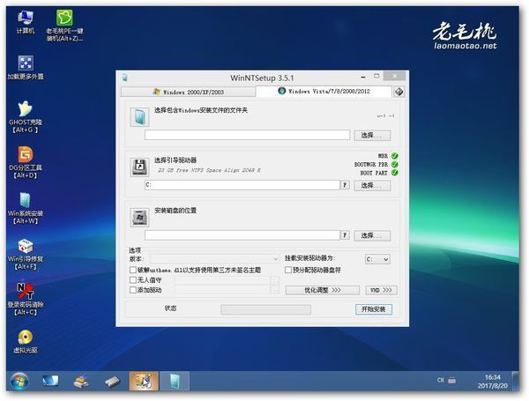Launch Win系统安装 desktop shortcut

26,208
